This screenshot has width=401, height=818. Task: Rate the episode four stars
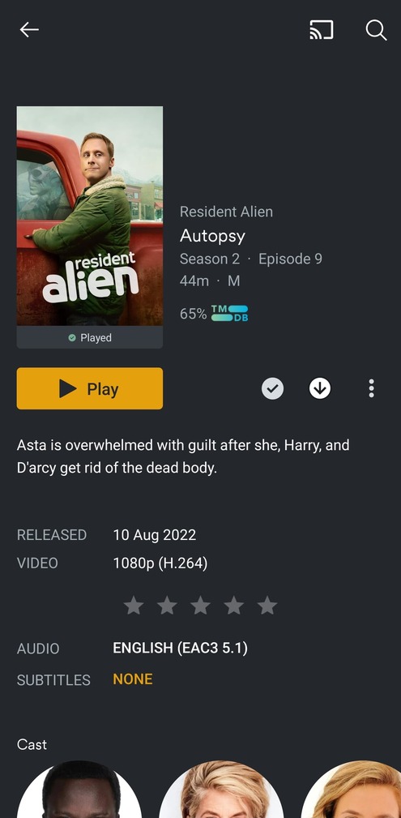pos(233,606)
